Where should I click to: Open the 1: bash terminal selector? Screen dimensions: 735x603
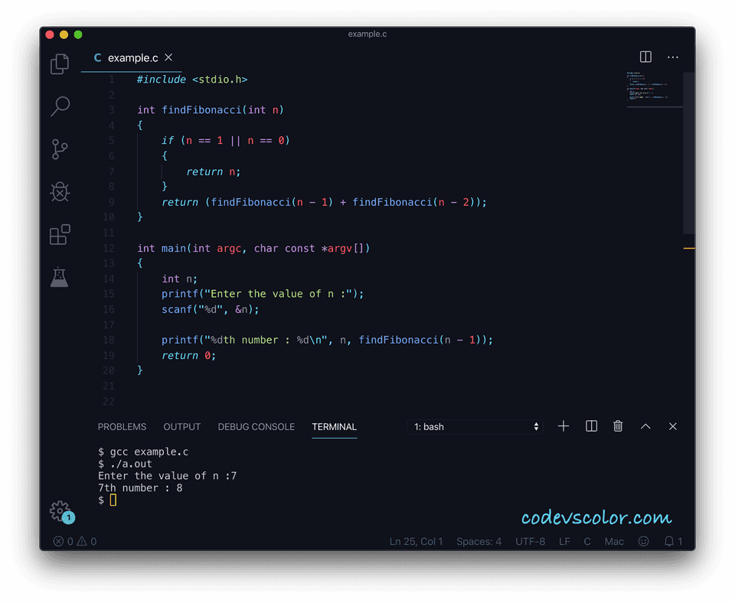(475, 427)
